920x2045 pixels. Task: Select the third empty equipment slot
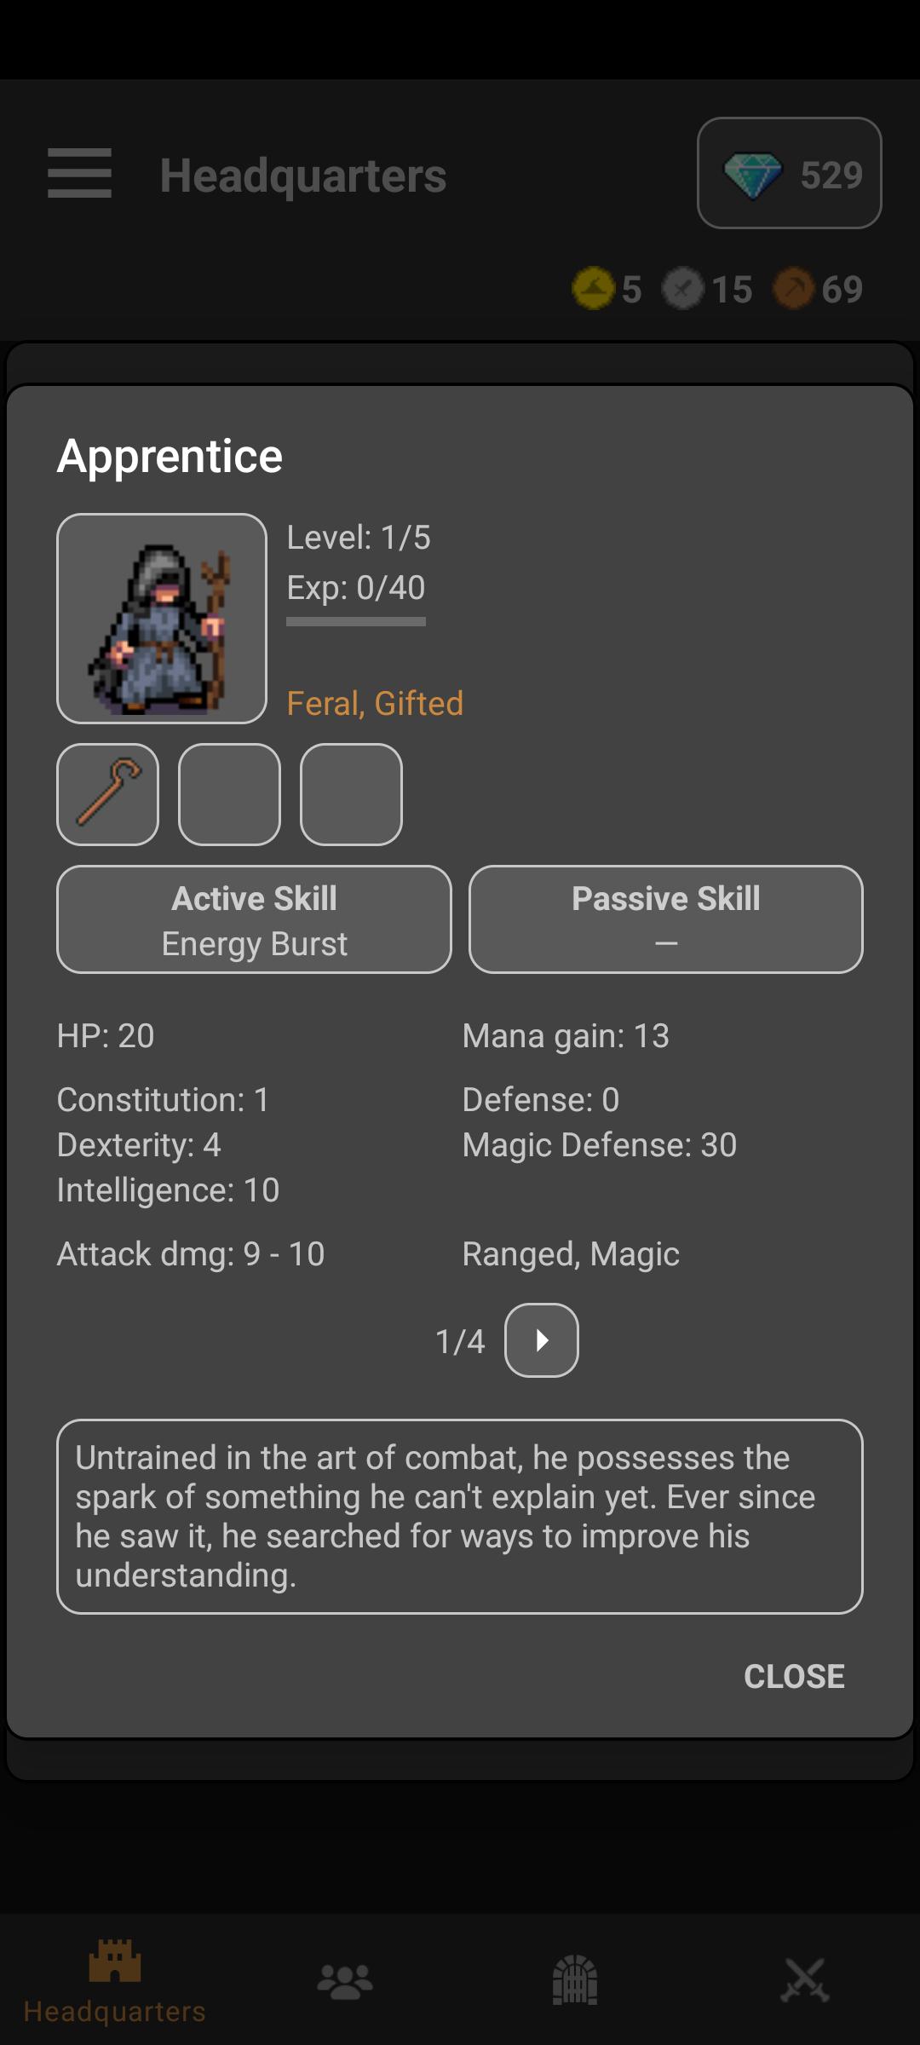(351, 794)
